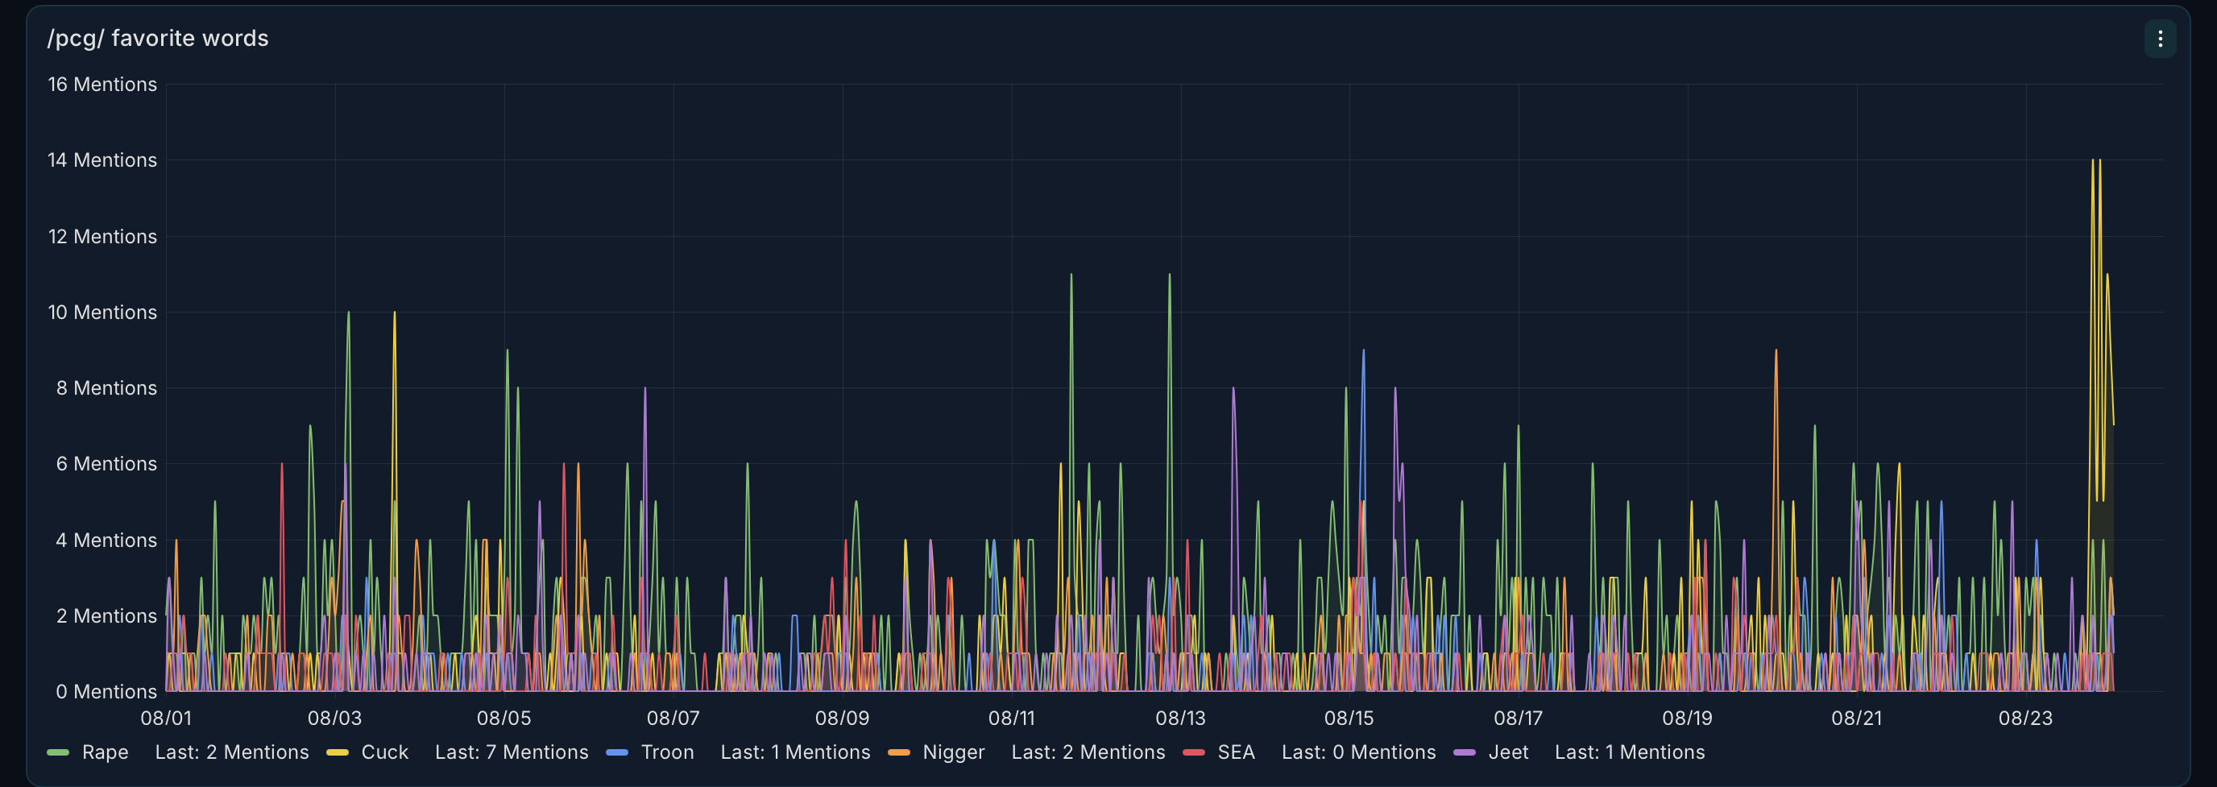Click the "14 Mentions" y-axis label
The height and width of the screenshot is (787, 2217).
click(x=102, y=160)
